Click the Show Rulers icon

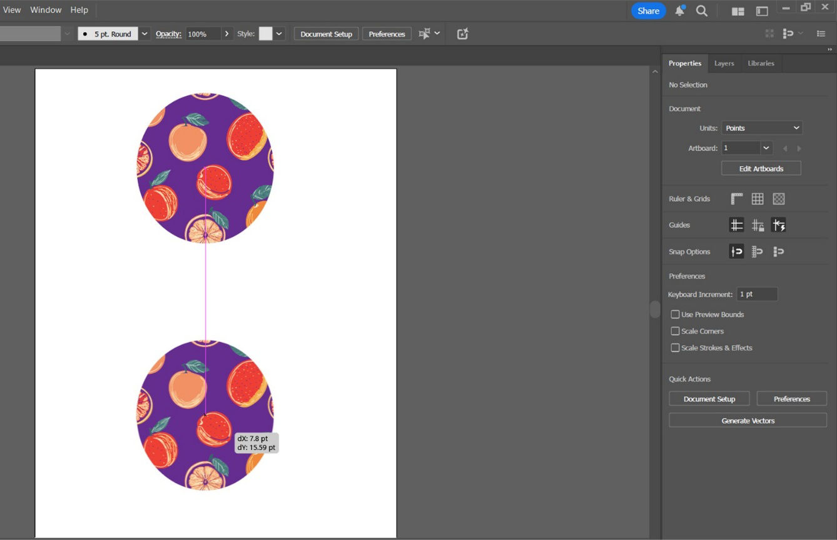coord(737,199)
